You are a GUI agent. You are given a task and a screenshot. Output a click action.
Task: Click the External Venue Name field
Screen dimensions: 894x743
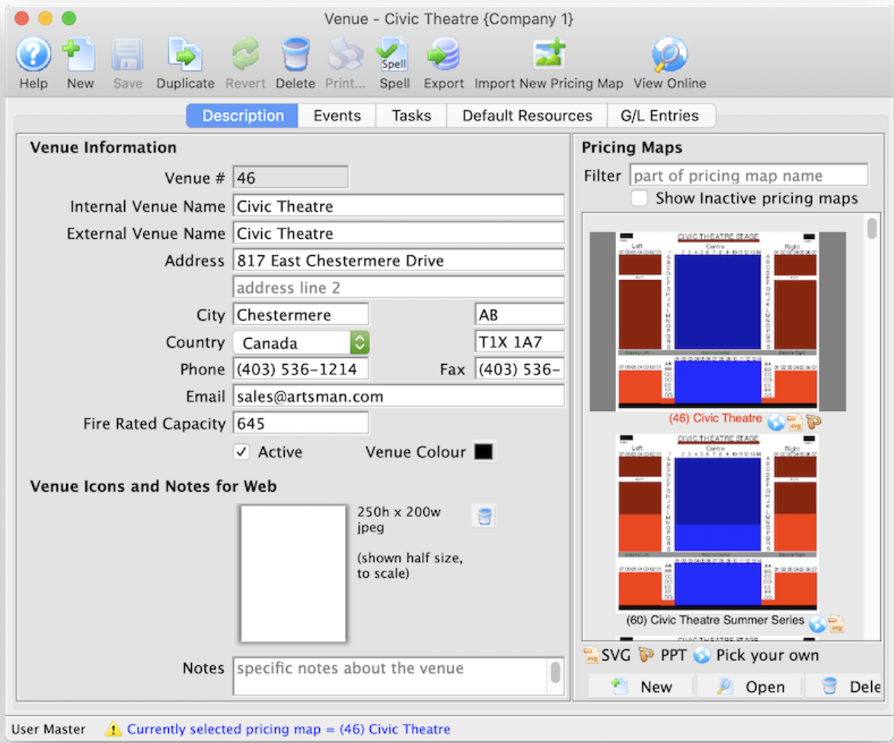398,233
